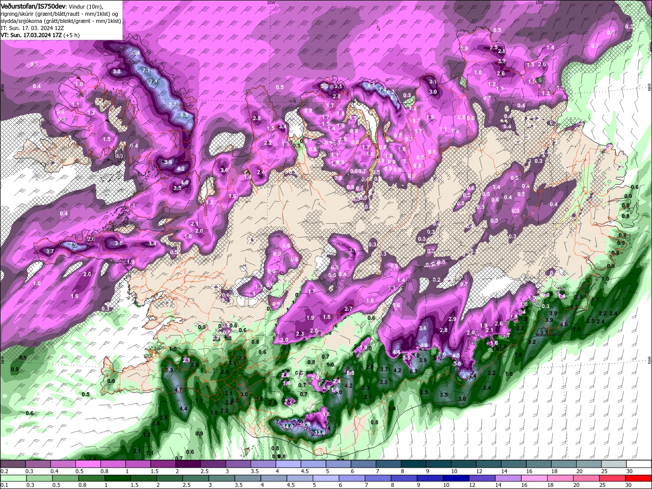
Task: Click the '4.7' rainfall value on the map
Action: point(178,390)
